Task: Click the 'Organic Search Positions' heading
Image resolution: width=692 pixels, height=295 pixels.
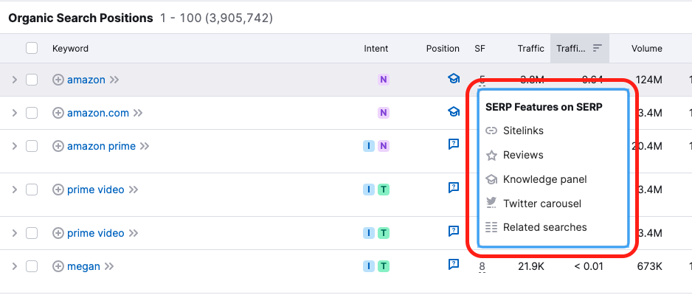Action: (80, 18)
